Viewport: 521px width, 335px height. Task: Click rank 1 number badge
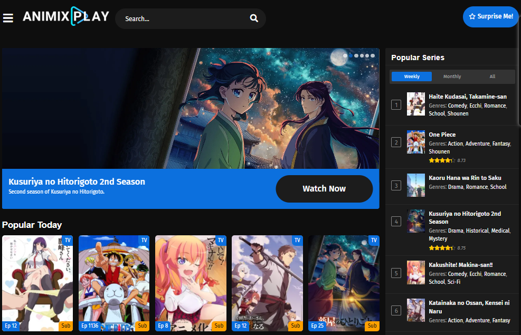396,105
